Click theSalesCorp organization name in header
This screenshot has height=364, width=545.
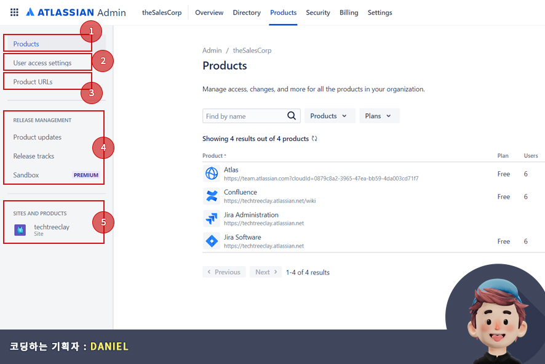[162, 12]
